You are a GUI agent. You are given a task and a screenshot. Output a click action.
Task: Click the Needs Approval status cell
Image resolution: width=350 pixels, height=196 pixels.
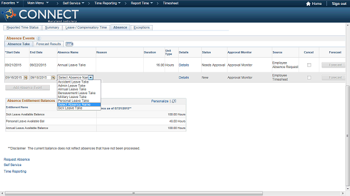coord(213,65)
